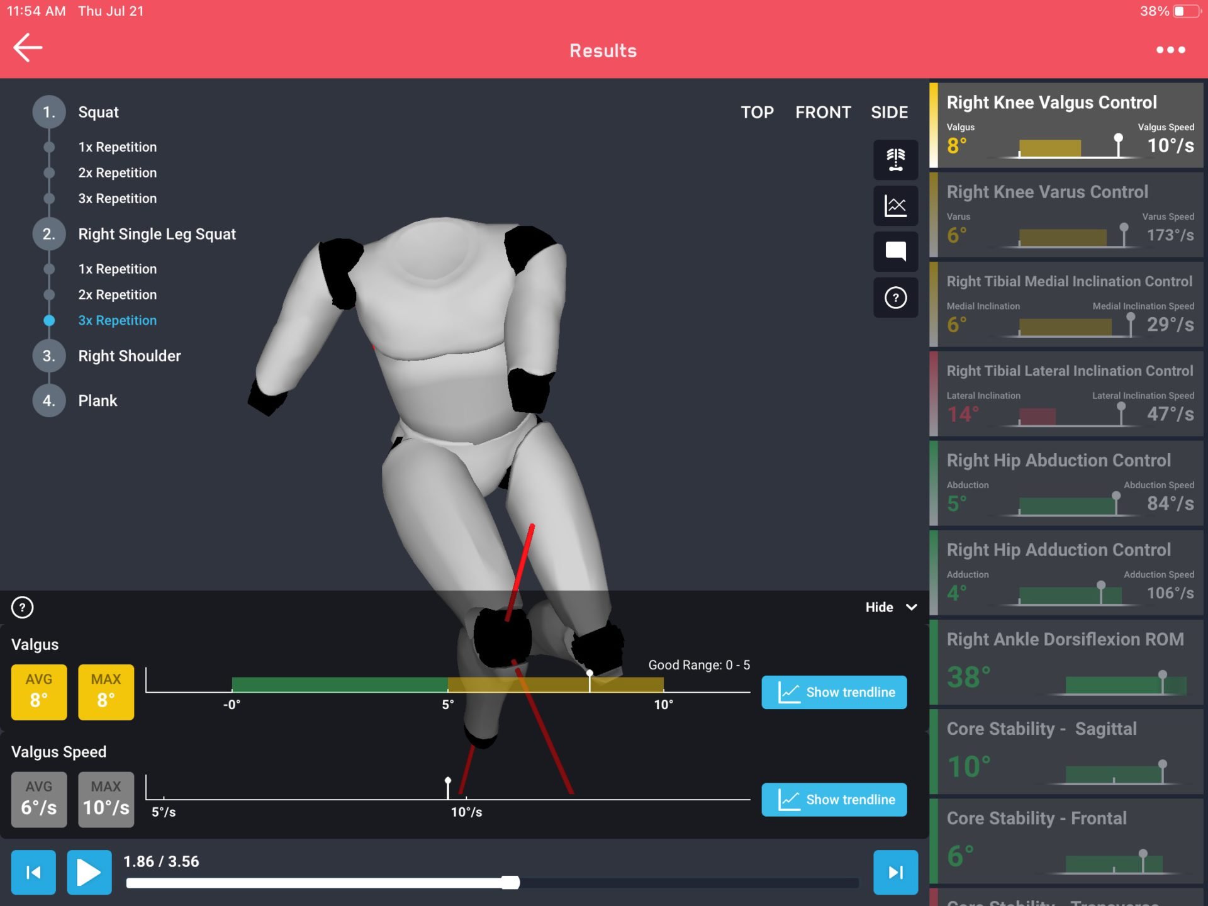Open the Plank step
This screenshot has height=906, width=1208.
click(x=98, y=401)
